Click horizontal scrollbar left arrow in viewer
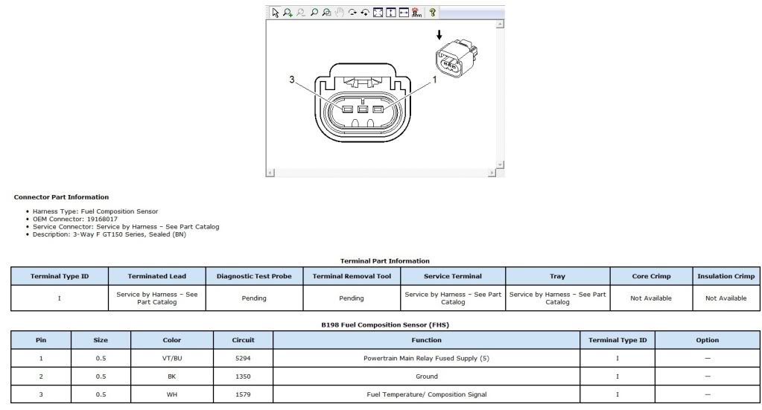762x410 pixels. (x=270, y=173)
